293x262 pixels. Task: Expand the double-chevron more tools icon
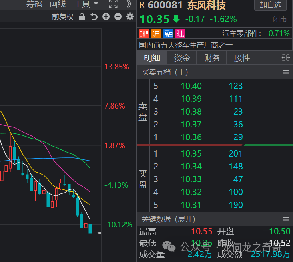click(x=129, y=4)
